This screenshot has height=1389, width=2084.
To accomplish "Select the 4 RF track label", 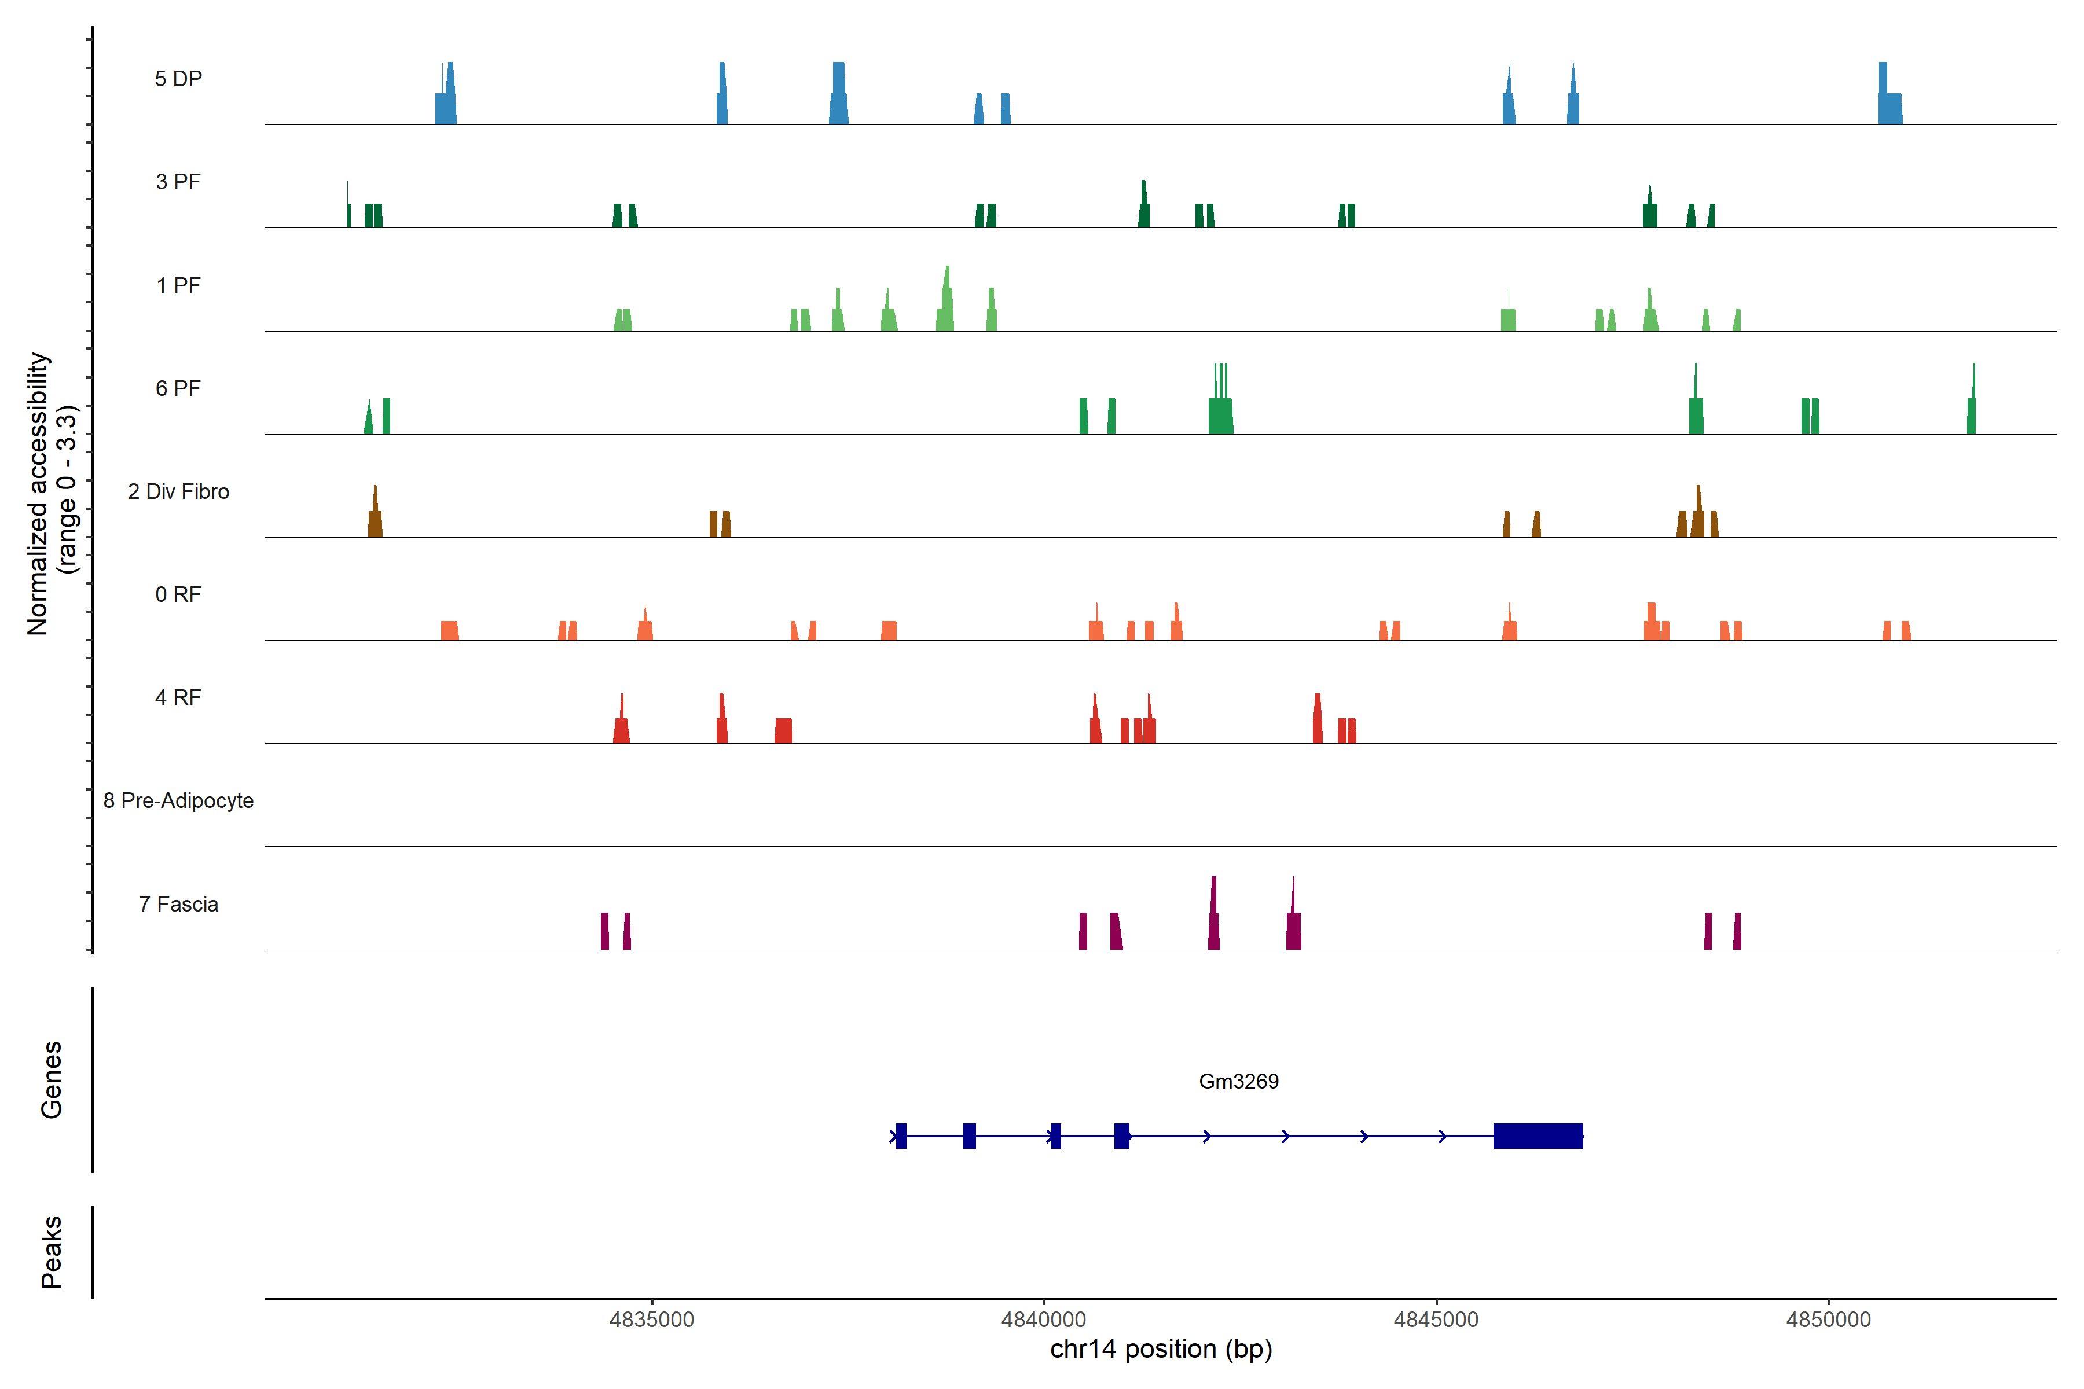I will coord(178,697).
